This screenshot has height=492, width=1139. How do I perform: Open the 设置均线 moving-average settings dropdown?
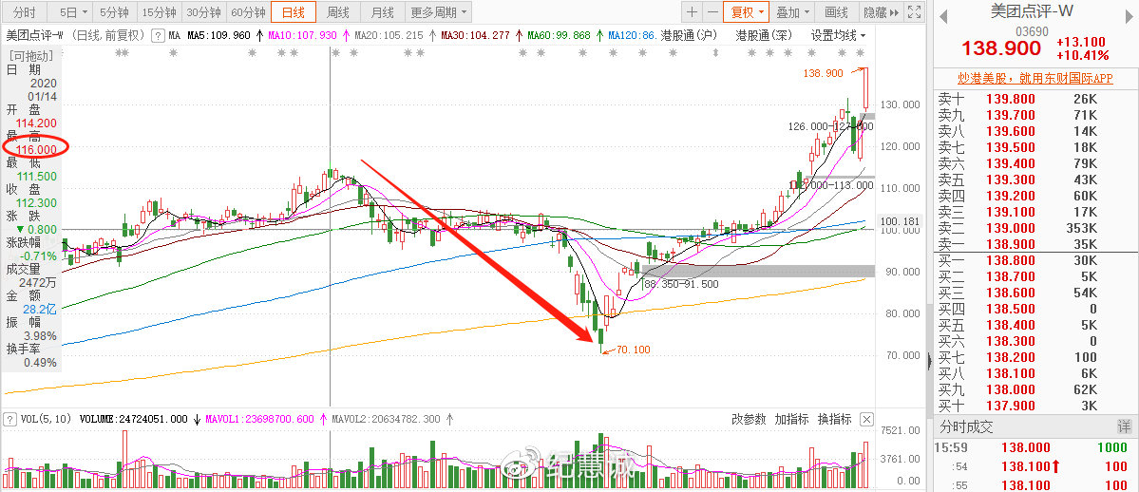point(838,35)
